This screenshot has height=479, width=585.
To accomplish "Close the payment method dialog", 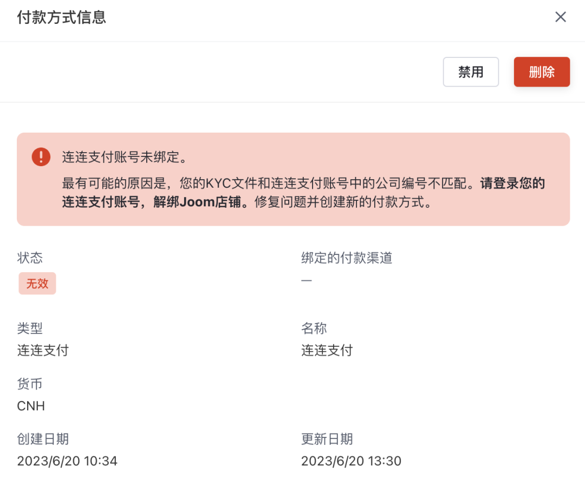I will click(x=561, y=17).
